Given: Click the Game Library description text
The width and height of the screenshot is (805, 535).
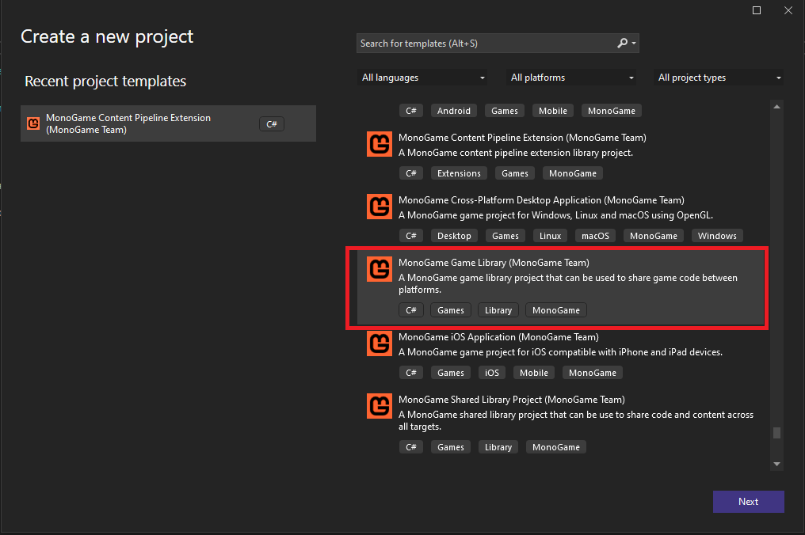Looking at the screenshot, I should point(568,283).
